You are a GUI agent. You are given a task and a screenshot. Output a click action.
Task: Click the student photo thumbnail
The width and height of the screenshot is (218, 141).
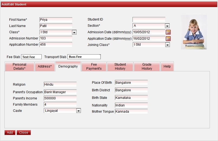click(194, 32)
